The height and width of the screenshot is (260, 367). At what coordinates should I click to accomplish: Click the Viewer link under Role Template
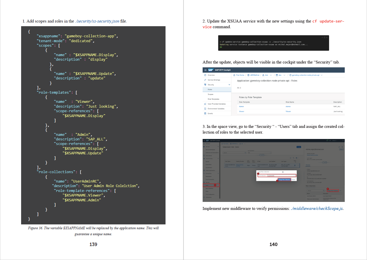point(241,111)
